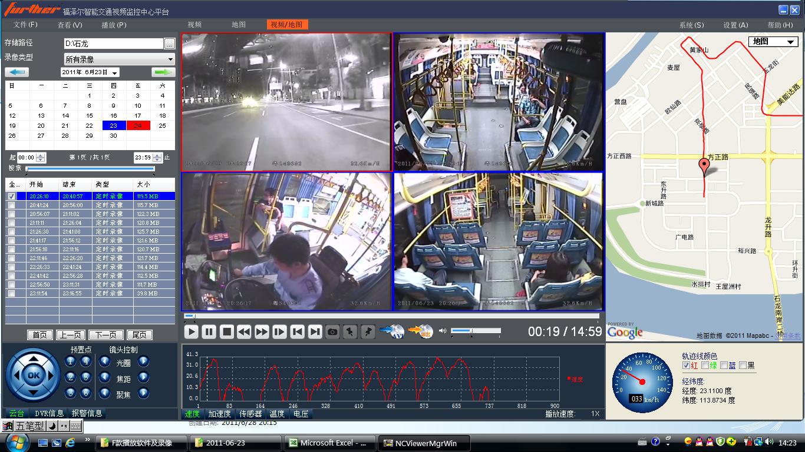805x452 pixels.
Task: Start playback with the play button
Action: [x=192, y=332]
